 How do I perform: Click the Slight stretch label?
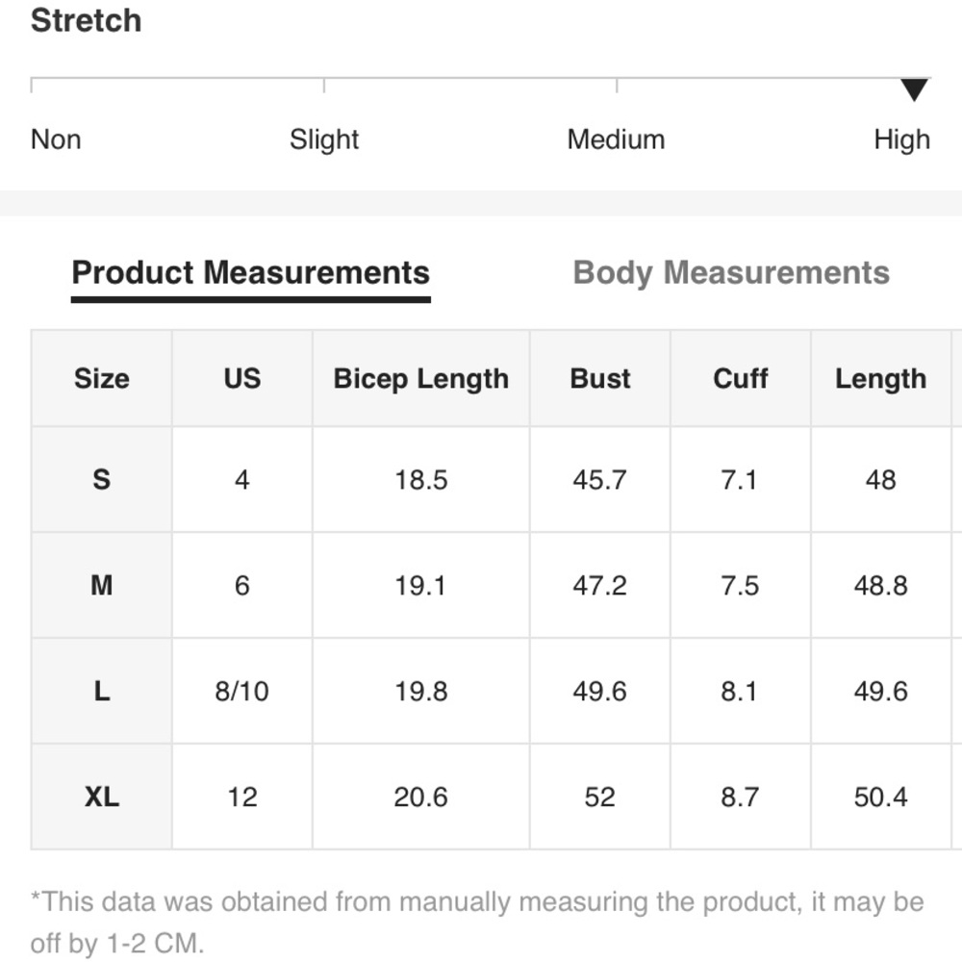click(324, 139)
